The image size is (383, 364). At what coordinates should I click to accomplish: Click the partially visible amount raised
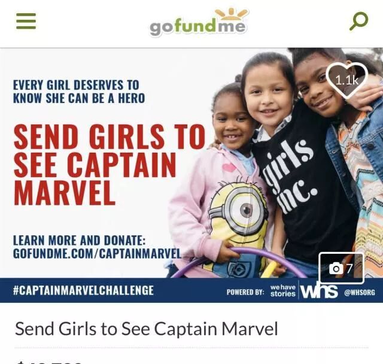coord(48,362)
